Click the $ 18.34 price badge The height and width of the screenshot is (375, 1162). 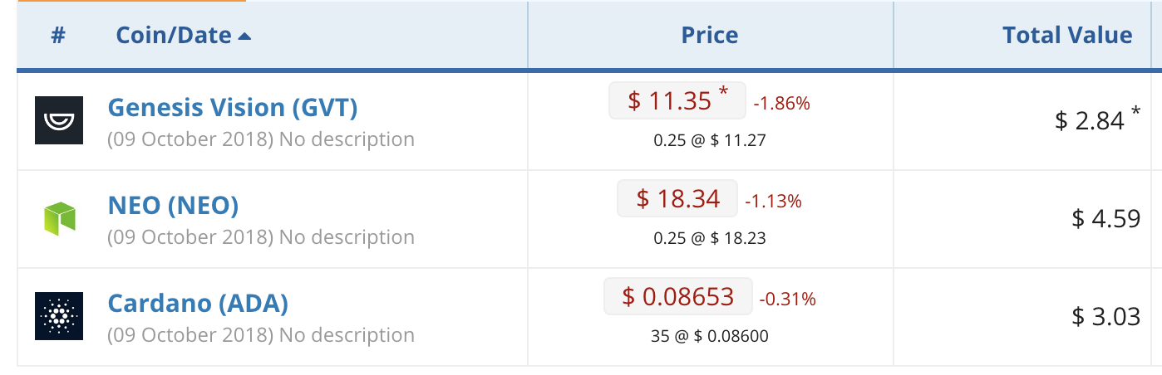[x=677, y=198]
